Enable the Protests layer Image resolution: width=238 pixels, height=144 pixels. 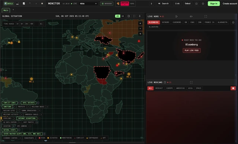22,107
